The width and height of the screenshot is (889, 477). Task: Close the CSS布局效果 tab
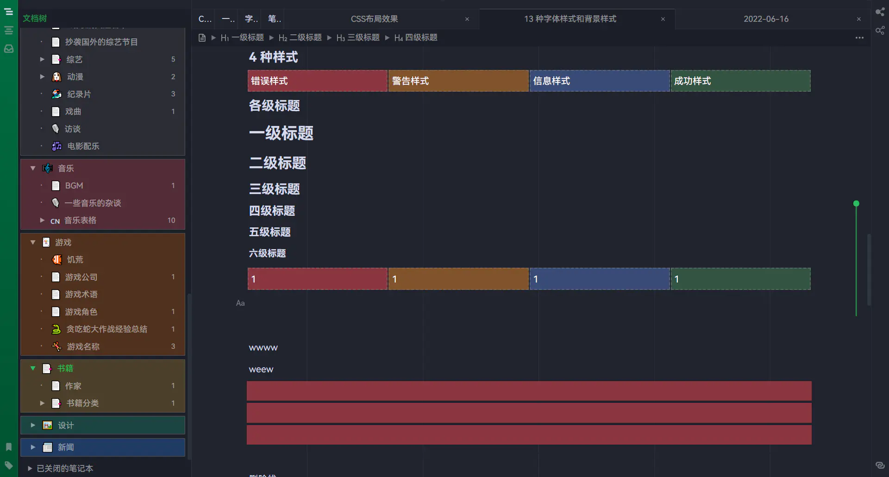tap(467, 19)
